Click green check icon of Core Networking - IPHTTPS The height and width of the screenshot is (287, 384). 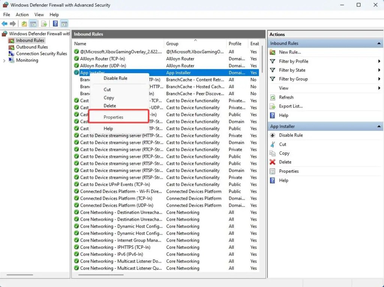pos(76,247)
